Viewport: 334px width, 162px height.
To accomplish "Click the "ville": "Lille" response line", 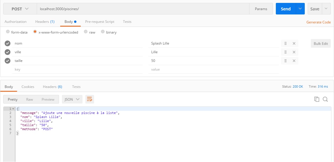I will 36,121.
